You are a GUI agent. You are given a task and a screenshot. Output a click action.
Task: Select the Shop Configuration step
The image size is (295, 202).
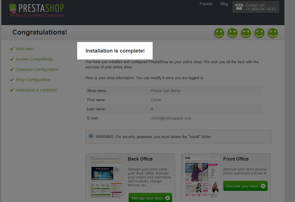coord(33,80)
